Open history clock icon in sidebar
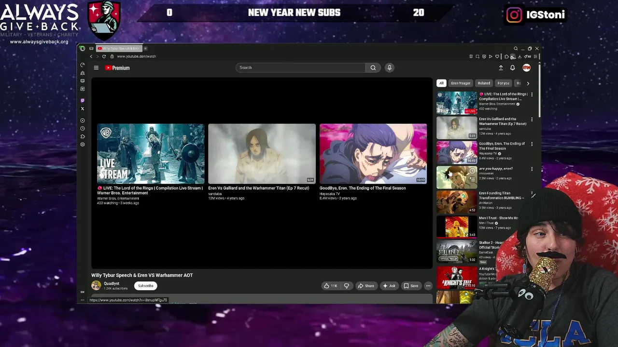The width and height of the screenshot is (618, 347). [x=83, y=128]
